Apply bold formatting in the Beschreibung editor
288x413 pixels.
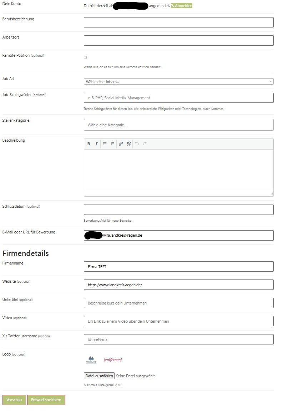pyautogui.click(x=89, y=144)
